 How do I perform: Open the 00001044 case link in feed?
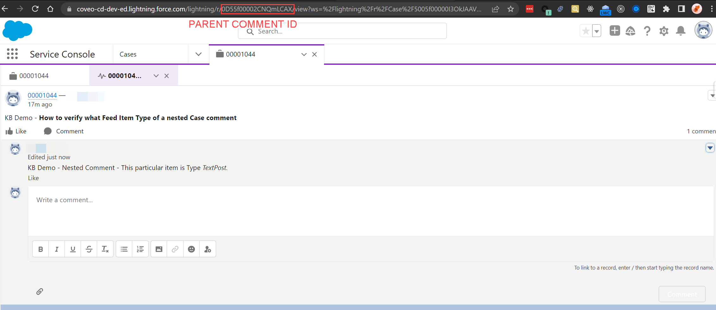click(42, 95)
